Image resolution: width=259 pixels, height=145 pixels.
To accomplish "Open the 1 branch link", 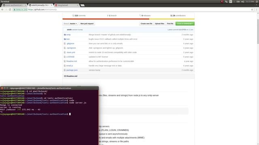I will (112, 15).
